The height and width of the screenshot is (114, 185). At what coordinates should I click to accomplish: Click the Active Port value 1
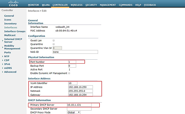pyautogui.click(x=69, y=70)
